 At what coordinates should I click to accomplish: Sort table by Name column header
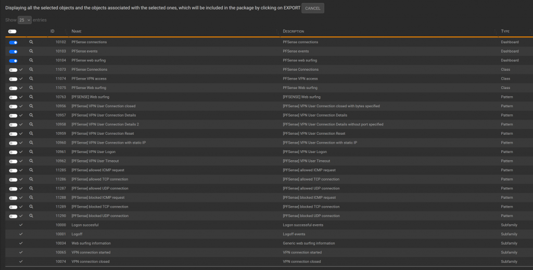(77, 32)
